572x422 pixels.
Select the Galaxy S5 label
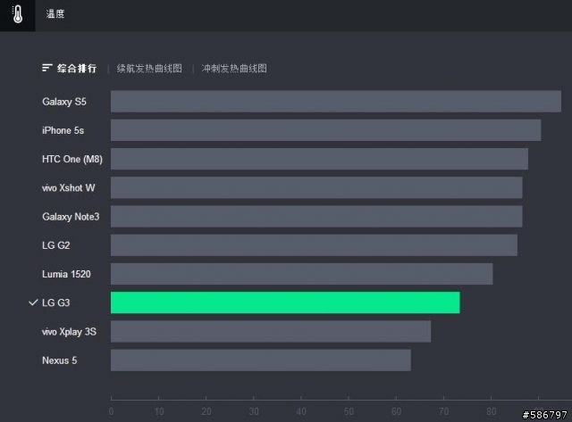click(x=64, y=102)
